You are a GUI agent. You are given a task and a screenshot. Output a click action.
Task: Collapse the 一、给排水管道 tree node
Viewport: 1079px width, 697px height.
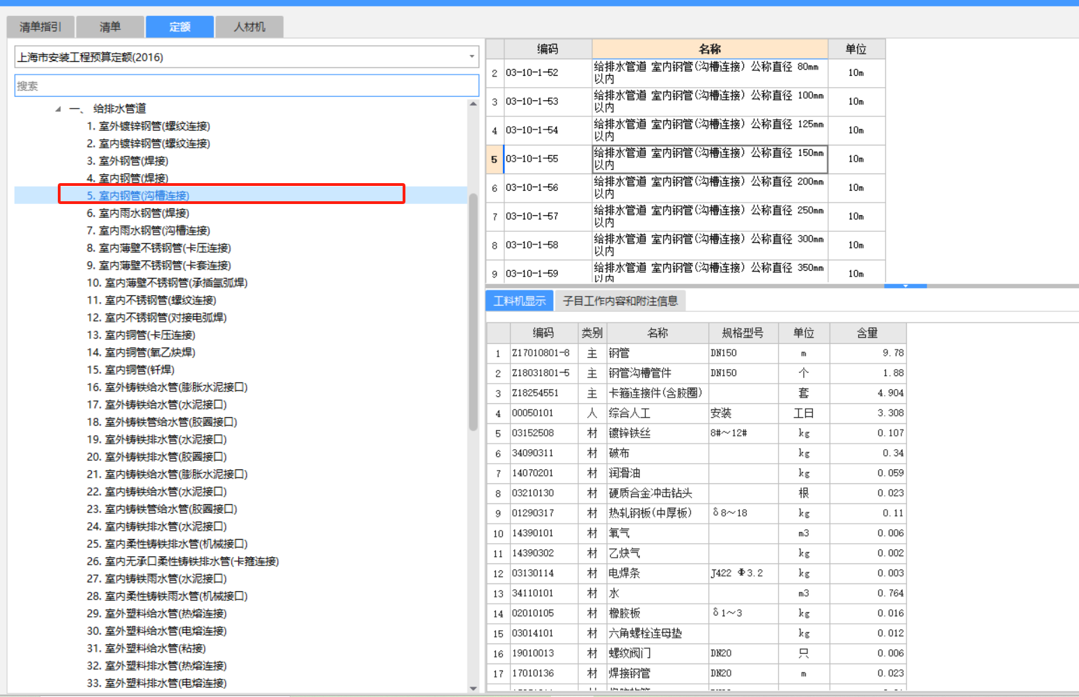59,109
